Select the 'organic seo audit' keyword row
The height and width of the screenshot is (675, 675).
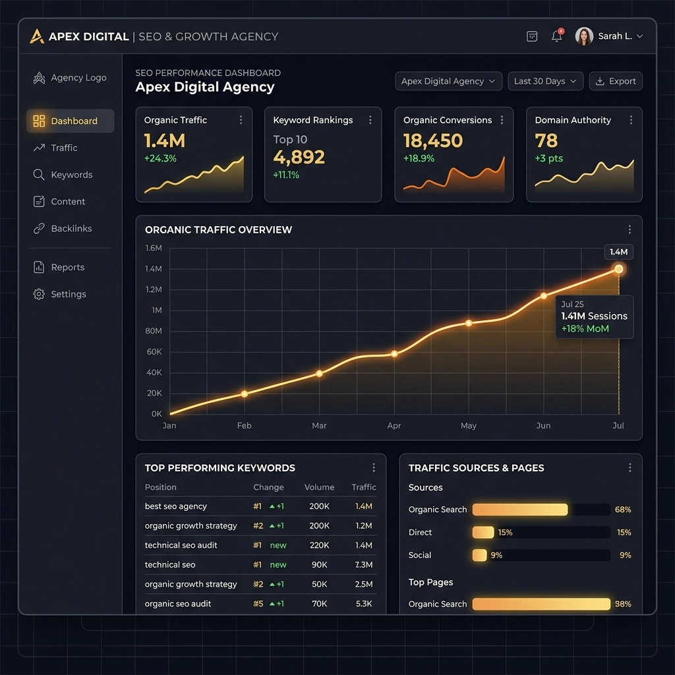pos(260,604)
